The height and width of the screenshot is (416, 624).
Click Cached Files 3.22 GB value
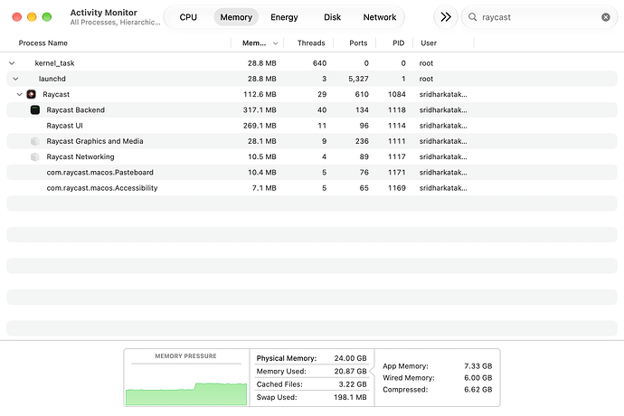pos(352,384)
